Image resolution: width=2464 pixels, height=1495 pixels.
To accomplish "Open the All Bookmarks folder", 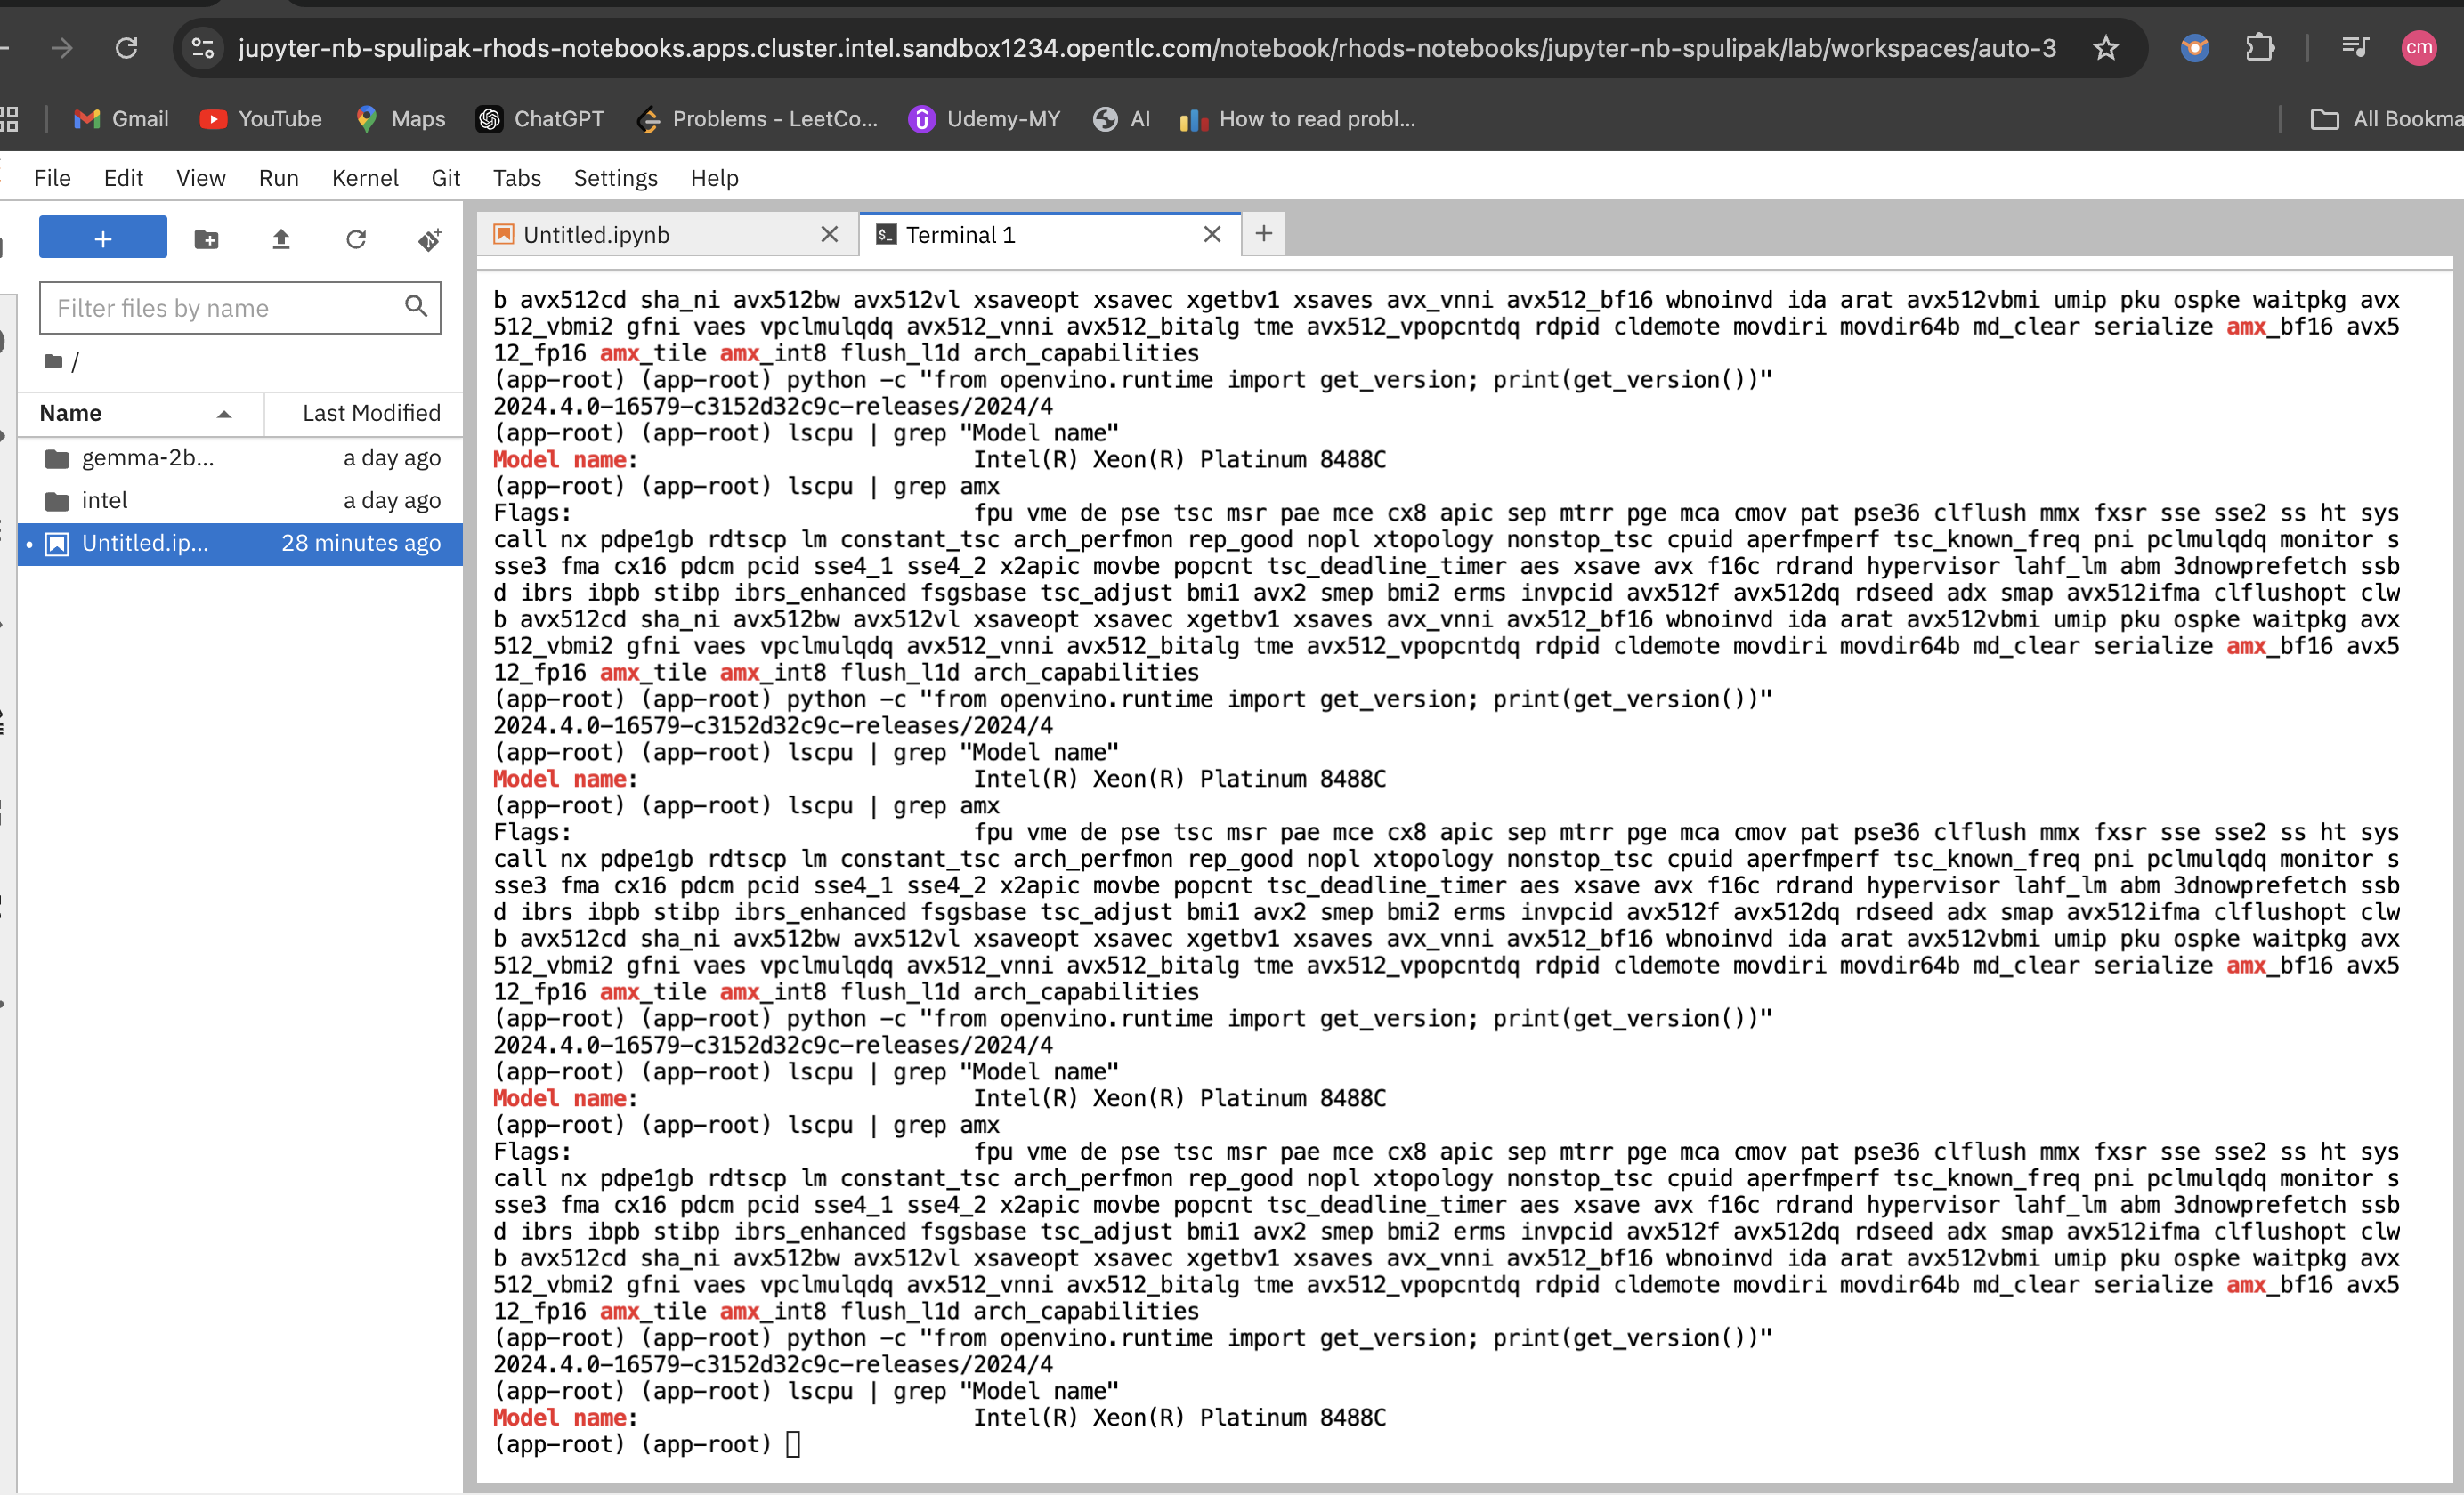I will click(2387, 119).
